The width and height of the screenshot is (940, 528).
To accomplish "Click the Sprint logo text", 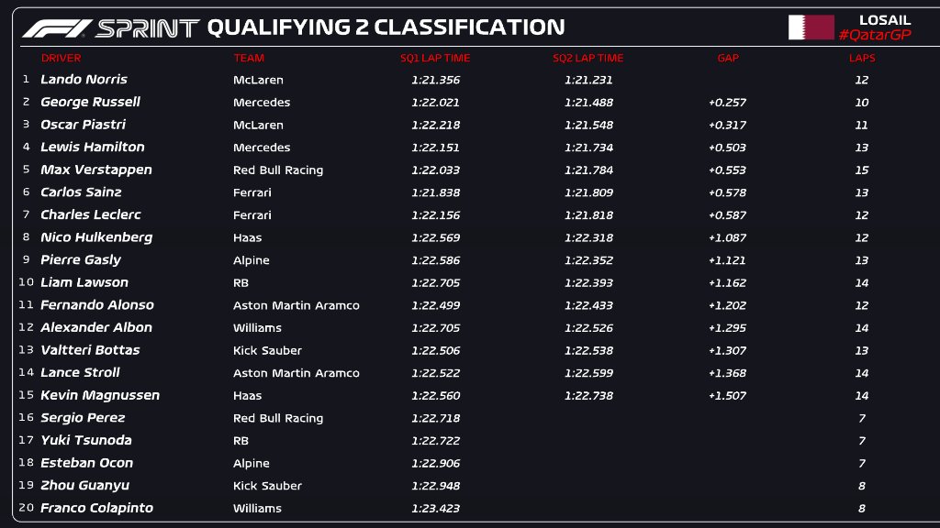I will pos(147,27).
